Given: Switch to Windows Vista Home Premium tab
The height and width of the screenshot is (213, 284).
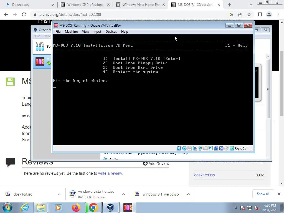Looking at the screenshot, I should click(x=140, y=5).
